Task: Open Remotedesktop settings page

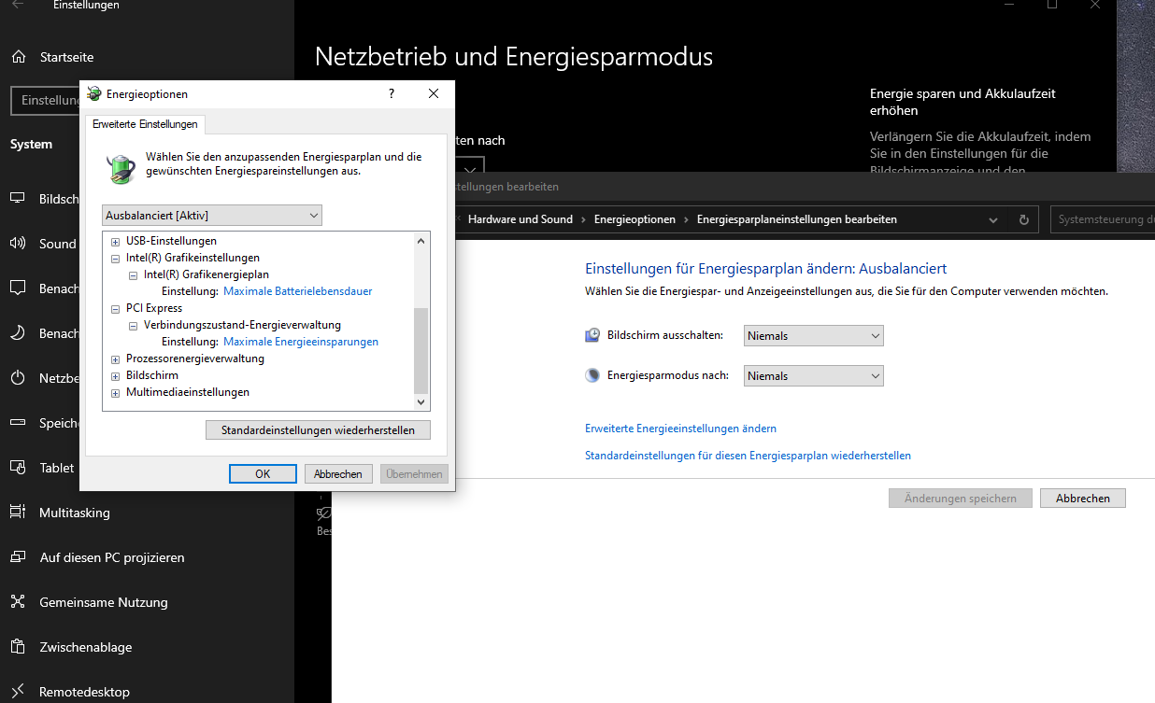Action: pyautogui.click(x=84, y=692)
